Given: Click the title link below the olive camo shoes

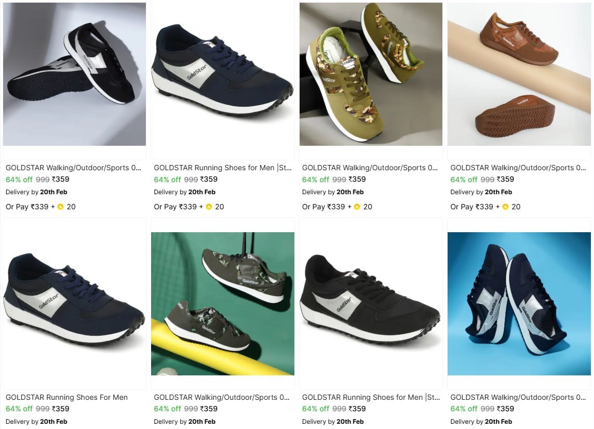Looking at the screenshot, I should click(370, 168).
